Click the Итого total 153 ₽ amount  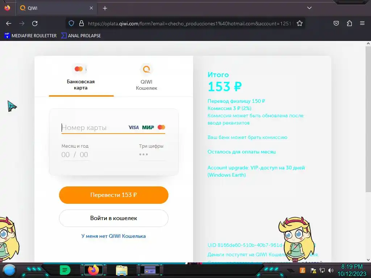coord(225,87)
